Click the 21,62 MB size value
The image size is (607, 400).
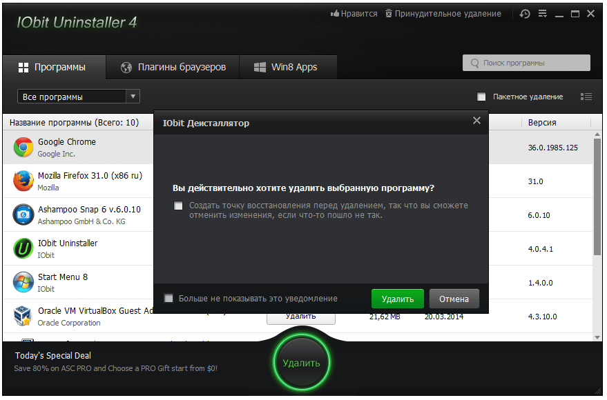[385, 318]
